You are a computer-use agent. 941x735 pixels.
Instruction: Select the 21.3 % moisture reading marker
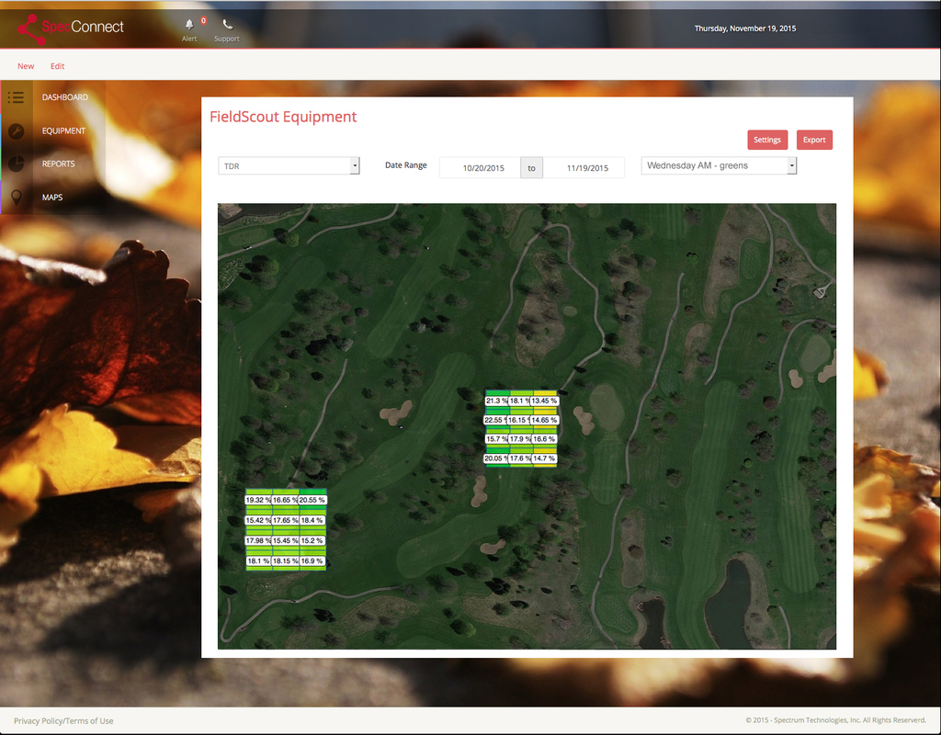tap(496, 401)
